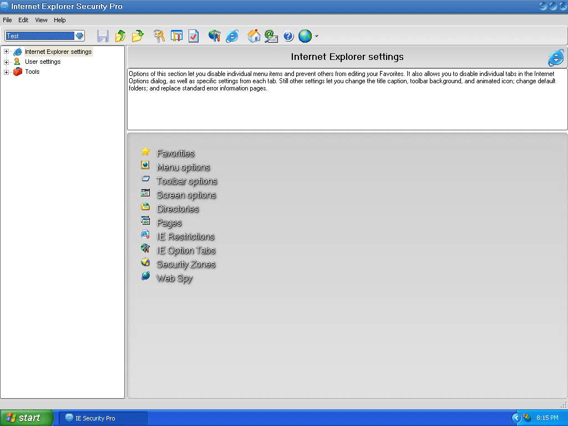The image size is (568, 426).
Task: Click the house home icon
Action: 253,36
